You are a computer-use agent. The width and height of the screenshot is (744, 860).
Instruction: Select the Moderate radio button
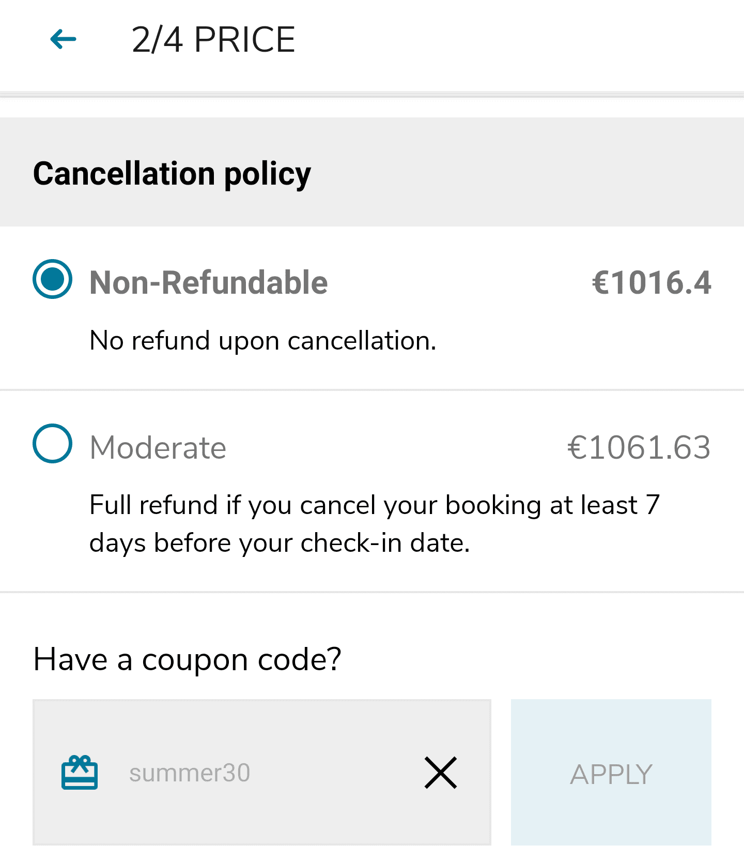click(52, 444)
